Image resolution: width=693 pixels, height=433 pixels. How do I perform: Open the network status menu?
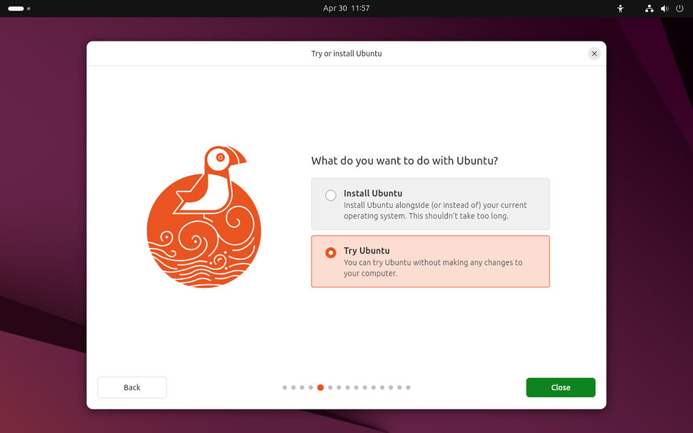click(649, 9)
